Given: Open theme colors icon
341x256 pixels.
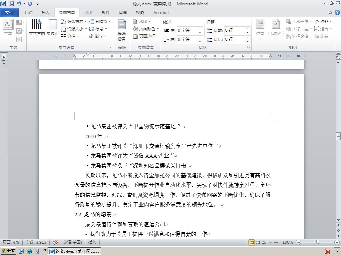Looking at the screenshot, I should point(20,22).
